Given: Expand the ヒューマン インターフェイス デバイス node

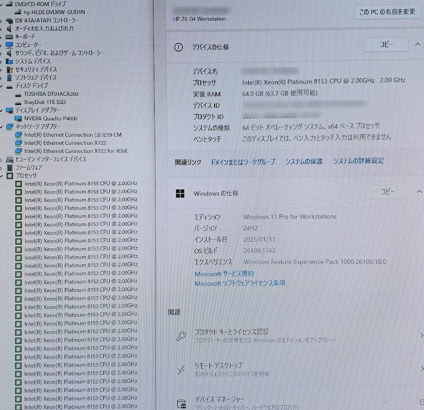Looking at the screenshot, I should [2, 160].
